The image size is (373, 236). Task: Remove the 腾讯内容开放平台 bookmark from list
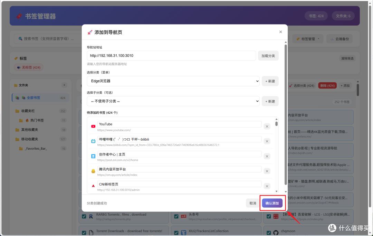[267, 171]
